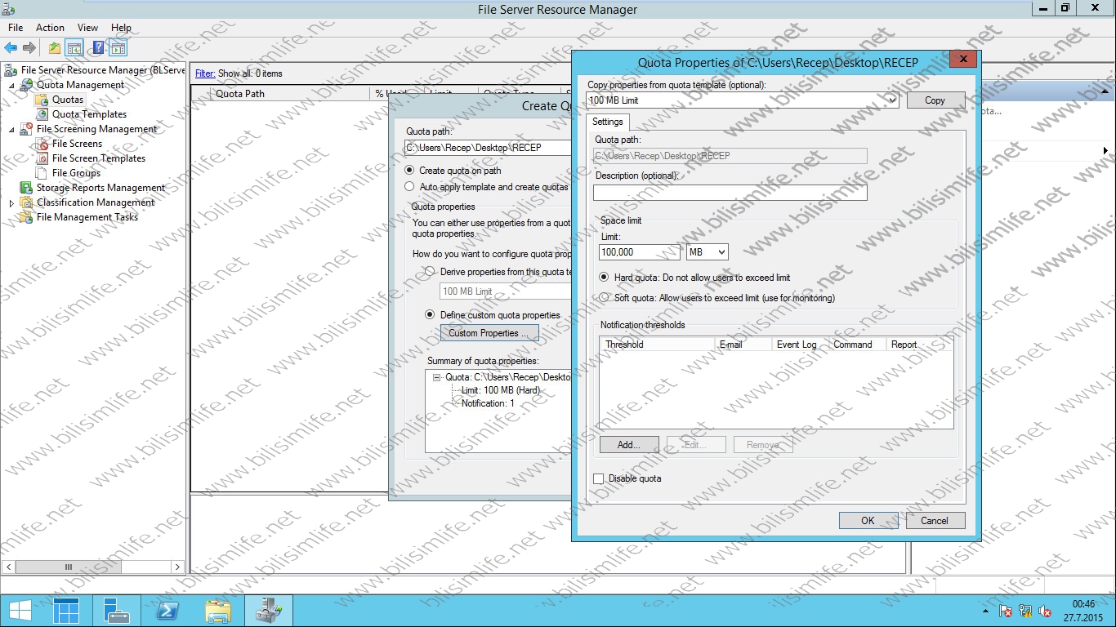
Task: Select the Quotas folder icon in the tree
Action: [x=42, y=100]
